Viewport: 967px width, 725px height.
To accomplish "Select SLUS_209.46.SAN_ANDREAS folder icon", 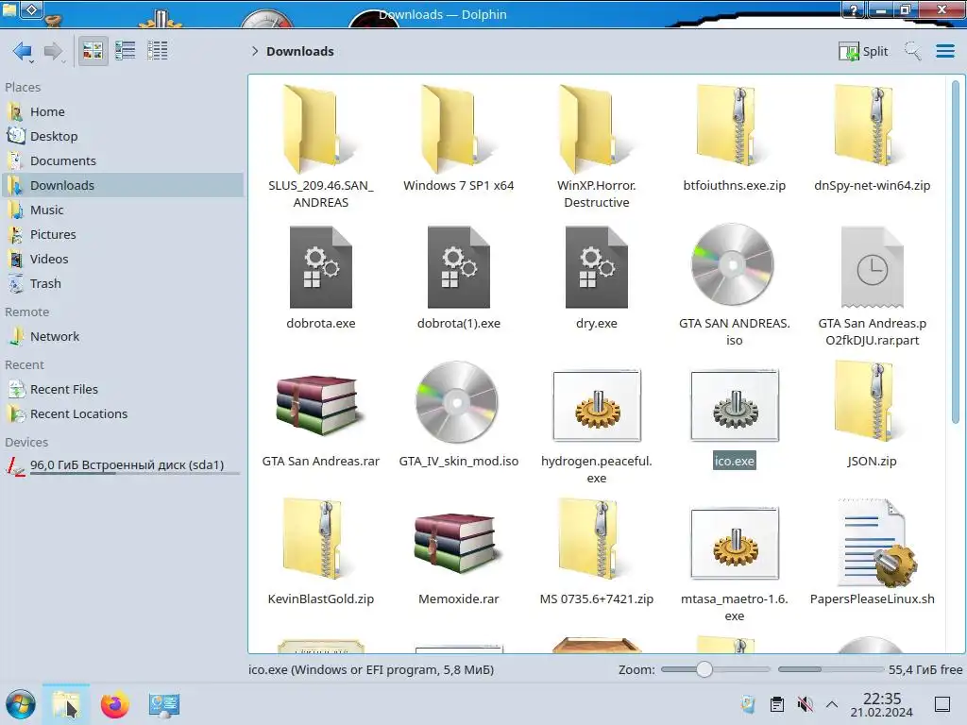I will 320,128.
